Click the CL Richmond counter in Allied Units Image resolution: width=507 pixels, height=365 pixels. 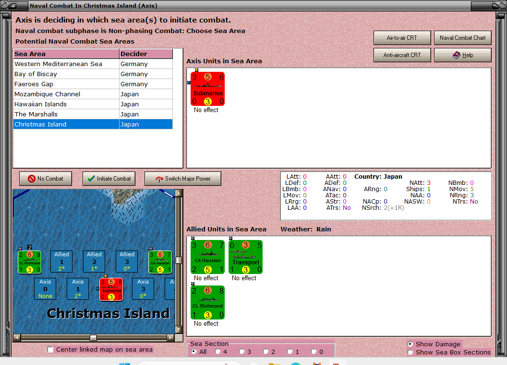click(207, 302)
